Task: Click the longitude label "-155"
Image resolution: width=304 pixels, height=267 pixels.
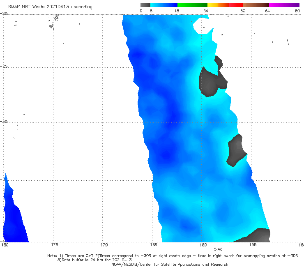Action: coord(251,245)
